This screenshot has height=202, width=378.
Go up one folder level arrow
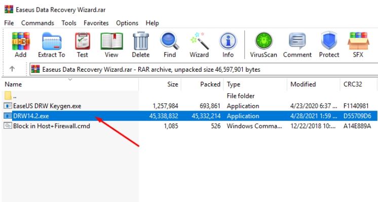(12, 69)
